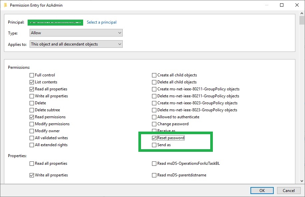305x197 pixels.
Task: Check Delete subtree permission
Action: pos(32,110)
